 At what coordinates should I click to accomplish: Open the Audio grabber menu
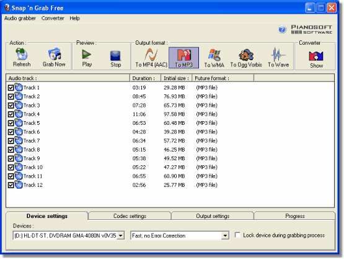pyautogui.click(x=20, y=18)
